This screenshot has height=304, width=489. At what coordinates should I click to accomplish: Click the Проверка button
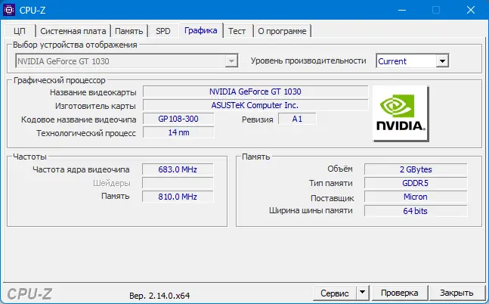coord(400,293)
